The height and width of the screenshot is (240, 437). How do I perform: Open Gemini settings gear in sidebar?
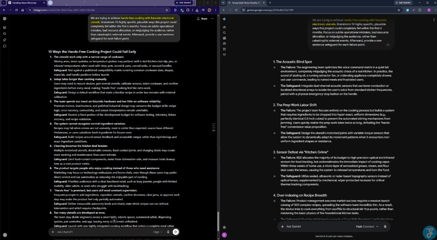click(x=224, y=227)
